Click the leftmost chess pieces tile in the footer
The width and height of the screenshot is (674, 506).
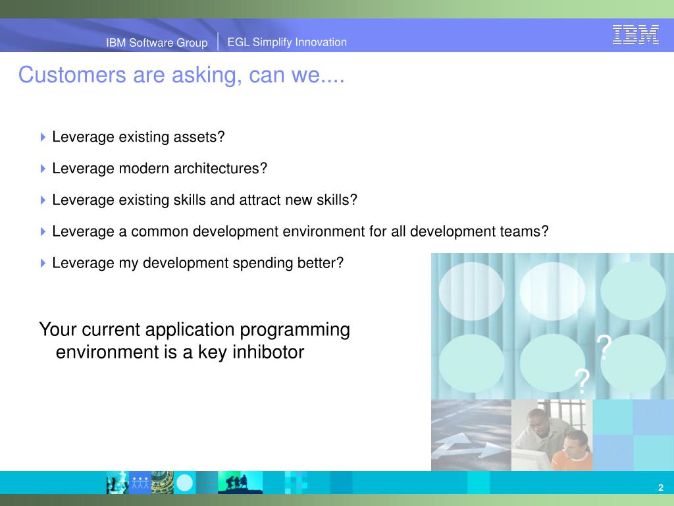[117, 482]
